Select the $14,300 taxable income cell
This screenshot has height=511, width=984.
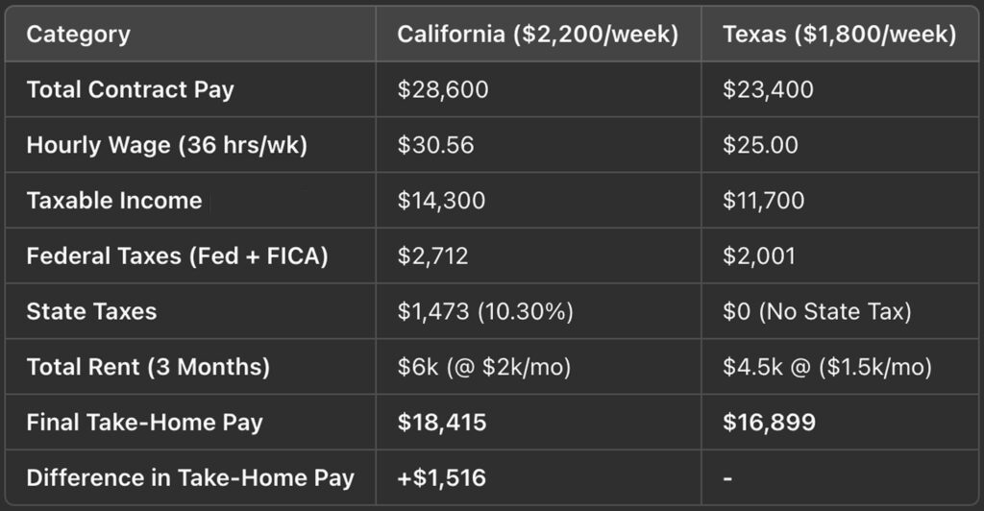coord(443,201)
